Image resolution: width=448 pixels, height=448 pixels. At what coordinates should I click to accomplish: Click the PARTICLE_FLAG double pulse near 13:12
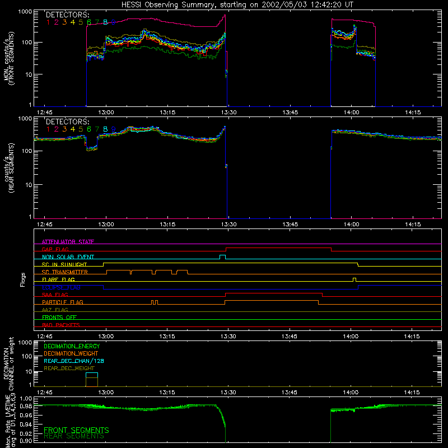155,302
